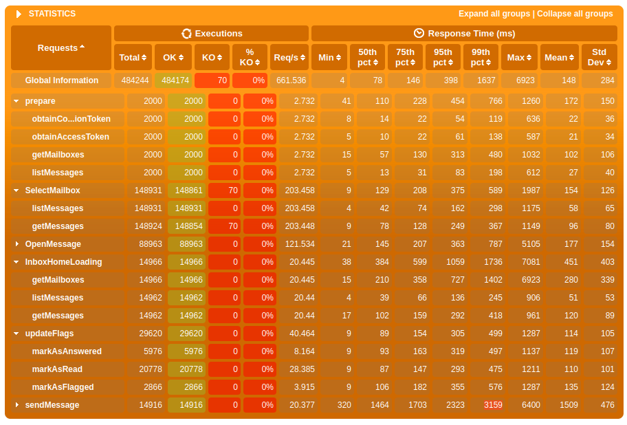Click markAsRead Req/s 28.385

tap(302, 369)
